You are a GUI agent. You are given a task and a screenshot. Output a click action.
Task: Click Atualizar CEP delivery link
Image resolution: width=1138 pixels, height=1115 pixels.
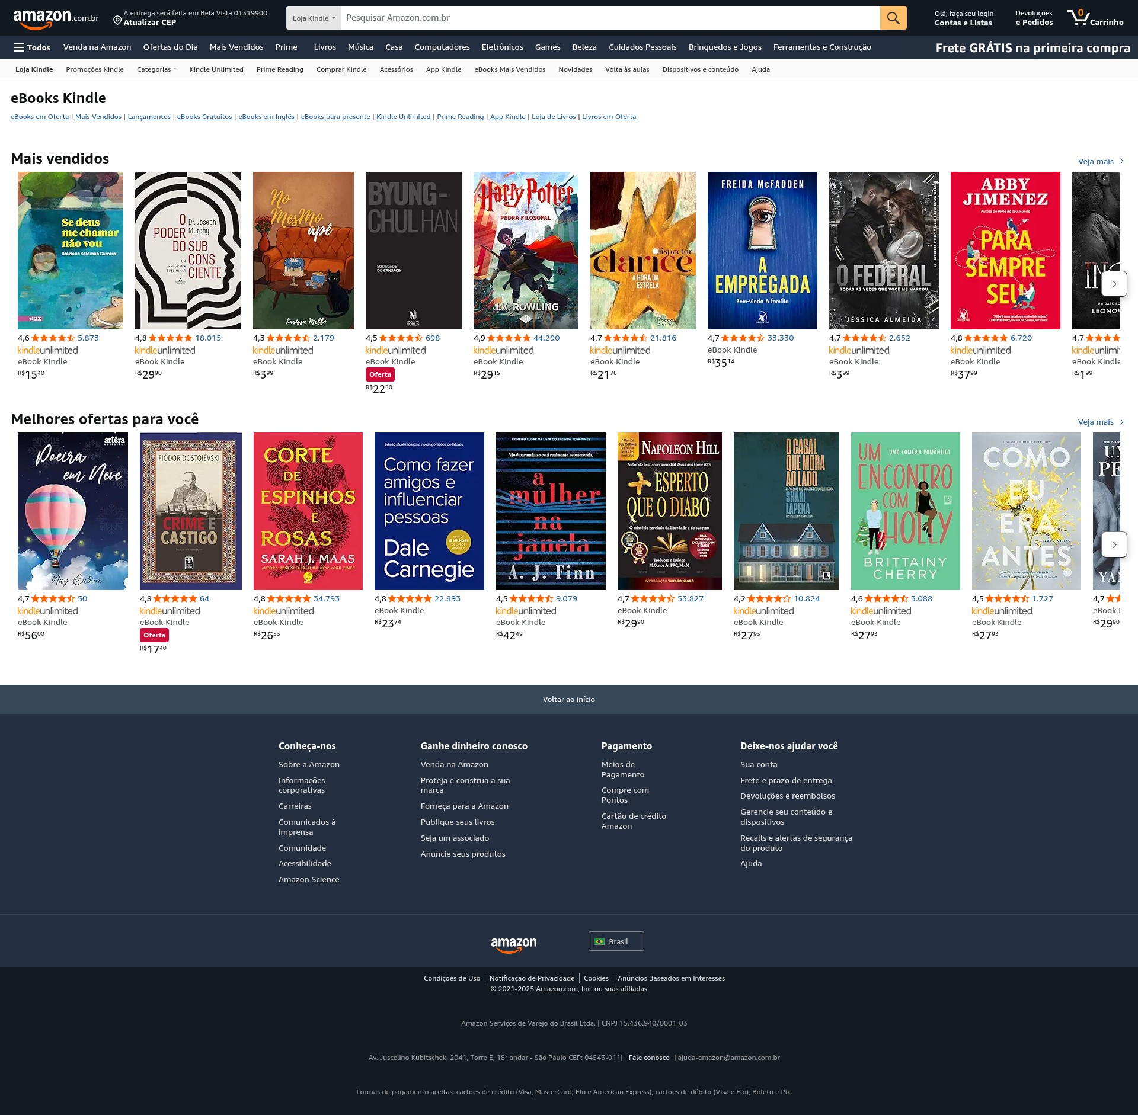[150, 23]
